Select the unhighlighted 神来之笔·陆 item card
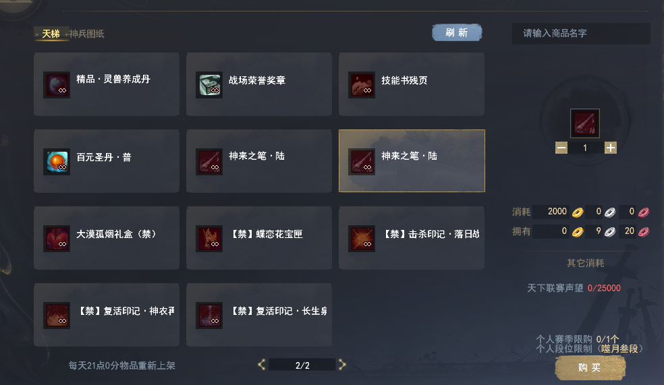The width and height of the screenshot is (664, 385). (x=259, y=161)
